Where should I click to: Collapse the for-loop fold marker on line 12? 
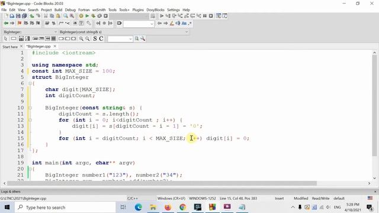(x=30, y=120)
